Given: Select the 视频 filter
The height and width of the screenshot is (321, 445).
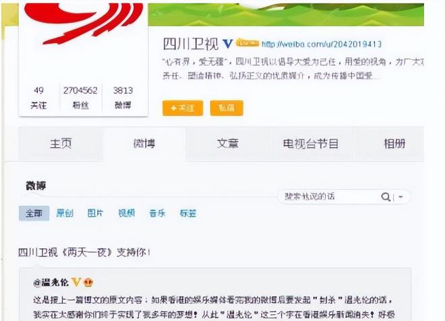Looking at the screenshot, I should coord(127,213).
